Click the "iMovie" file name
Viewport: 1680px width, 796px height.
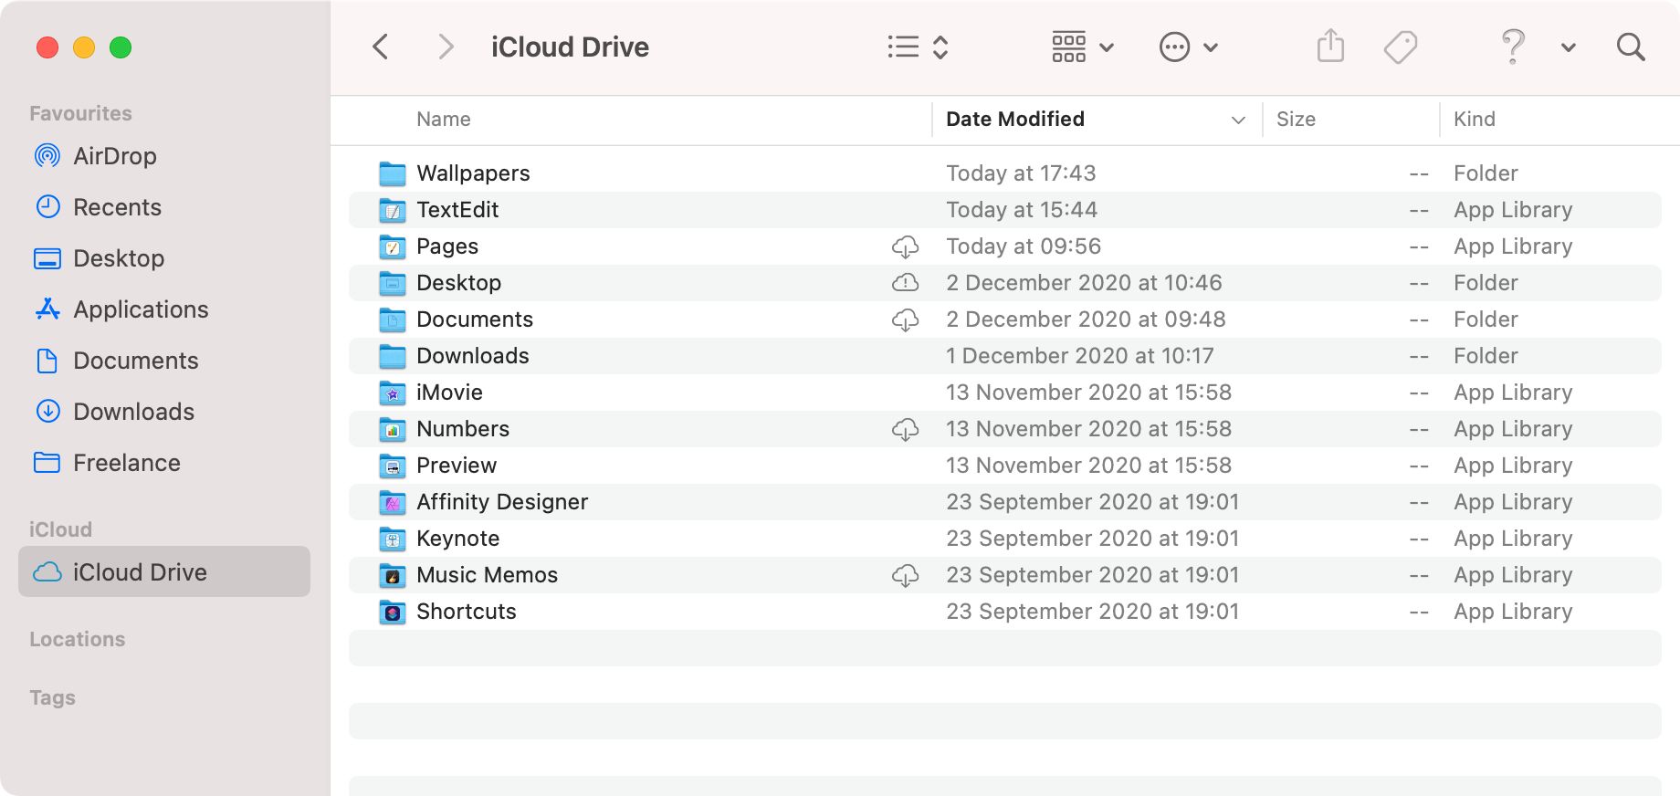[449, 393]
